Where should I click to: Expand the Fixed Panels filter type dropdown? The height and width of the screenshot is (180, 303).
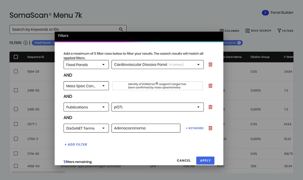click(86, 64)
